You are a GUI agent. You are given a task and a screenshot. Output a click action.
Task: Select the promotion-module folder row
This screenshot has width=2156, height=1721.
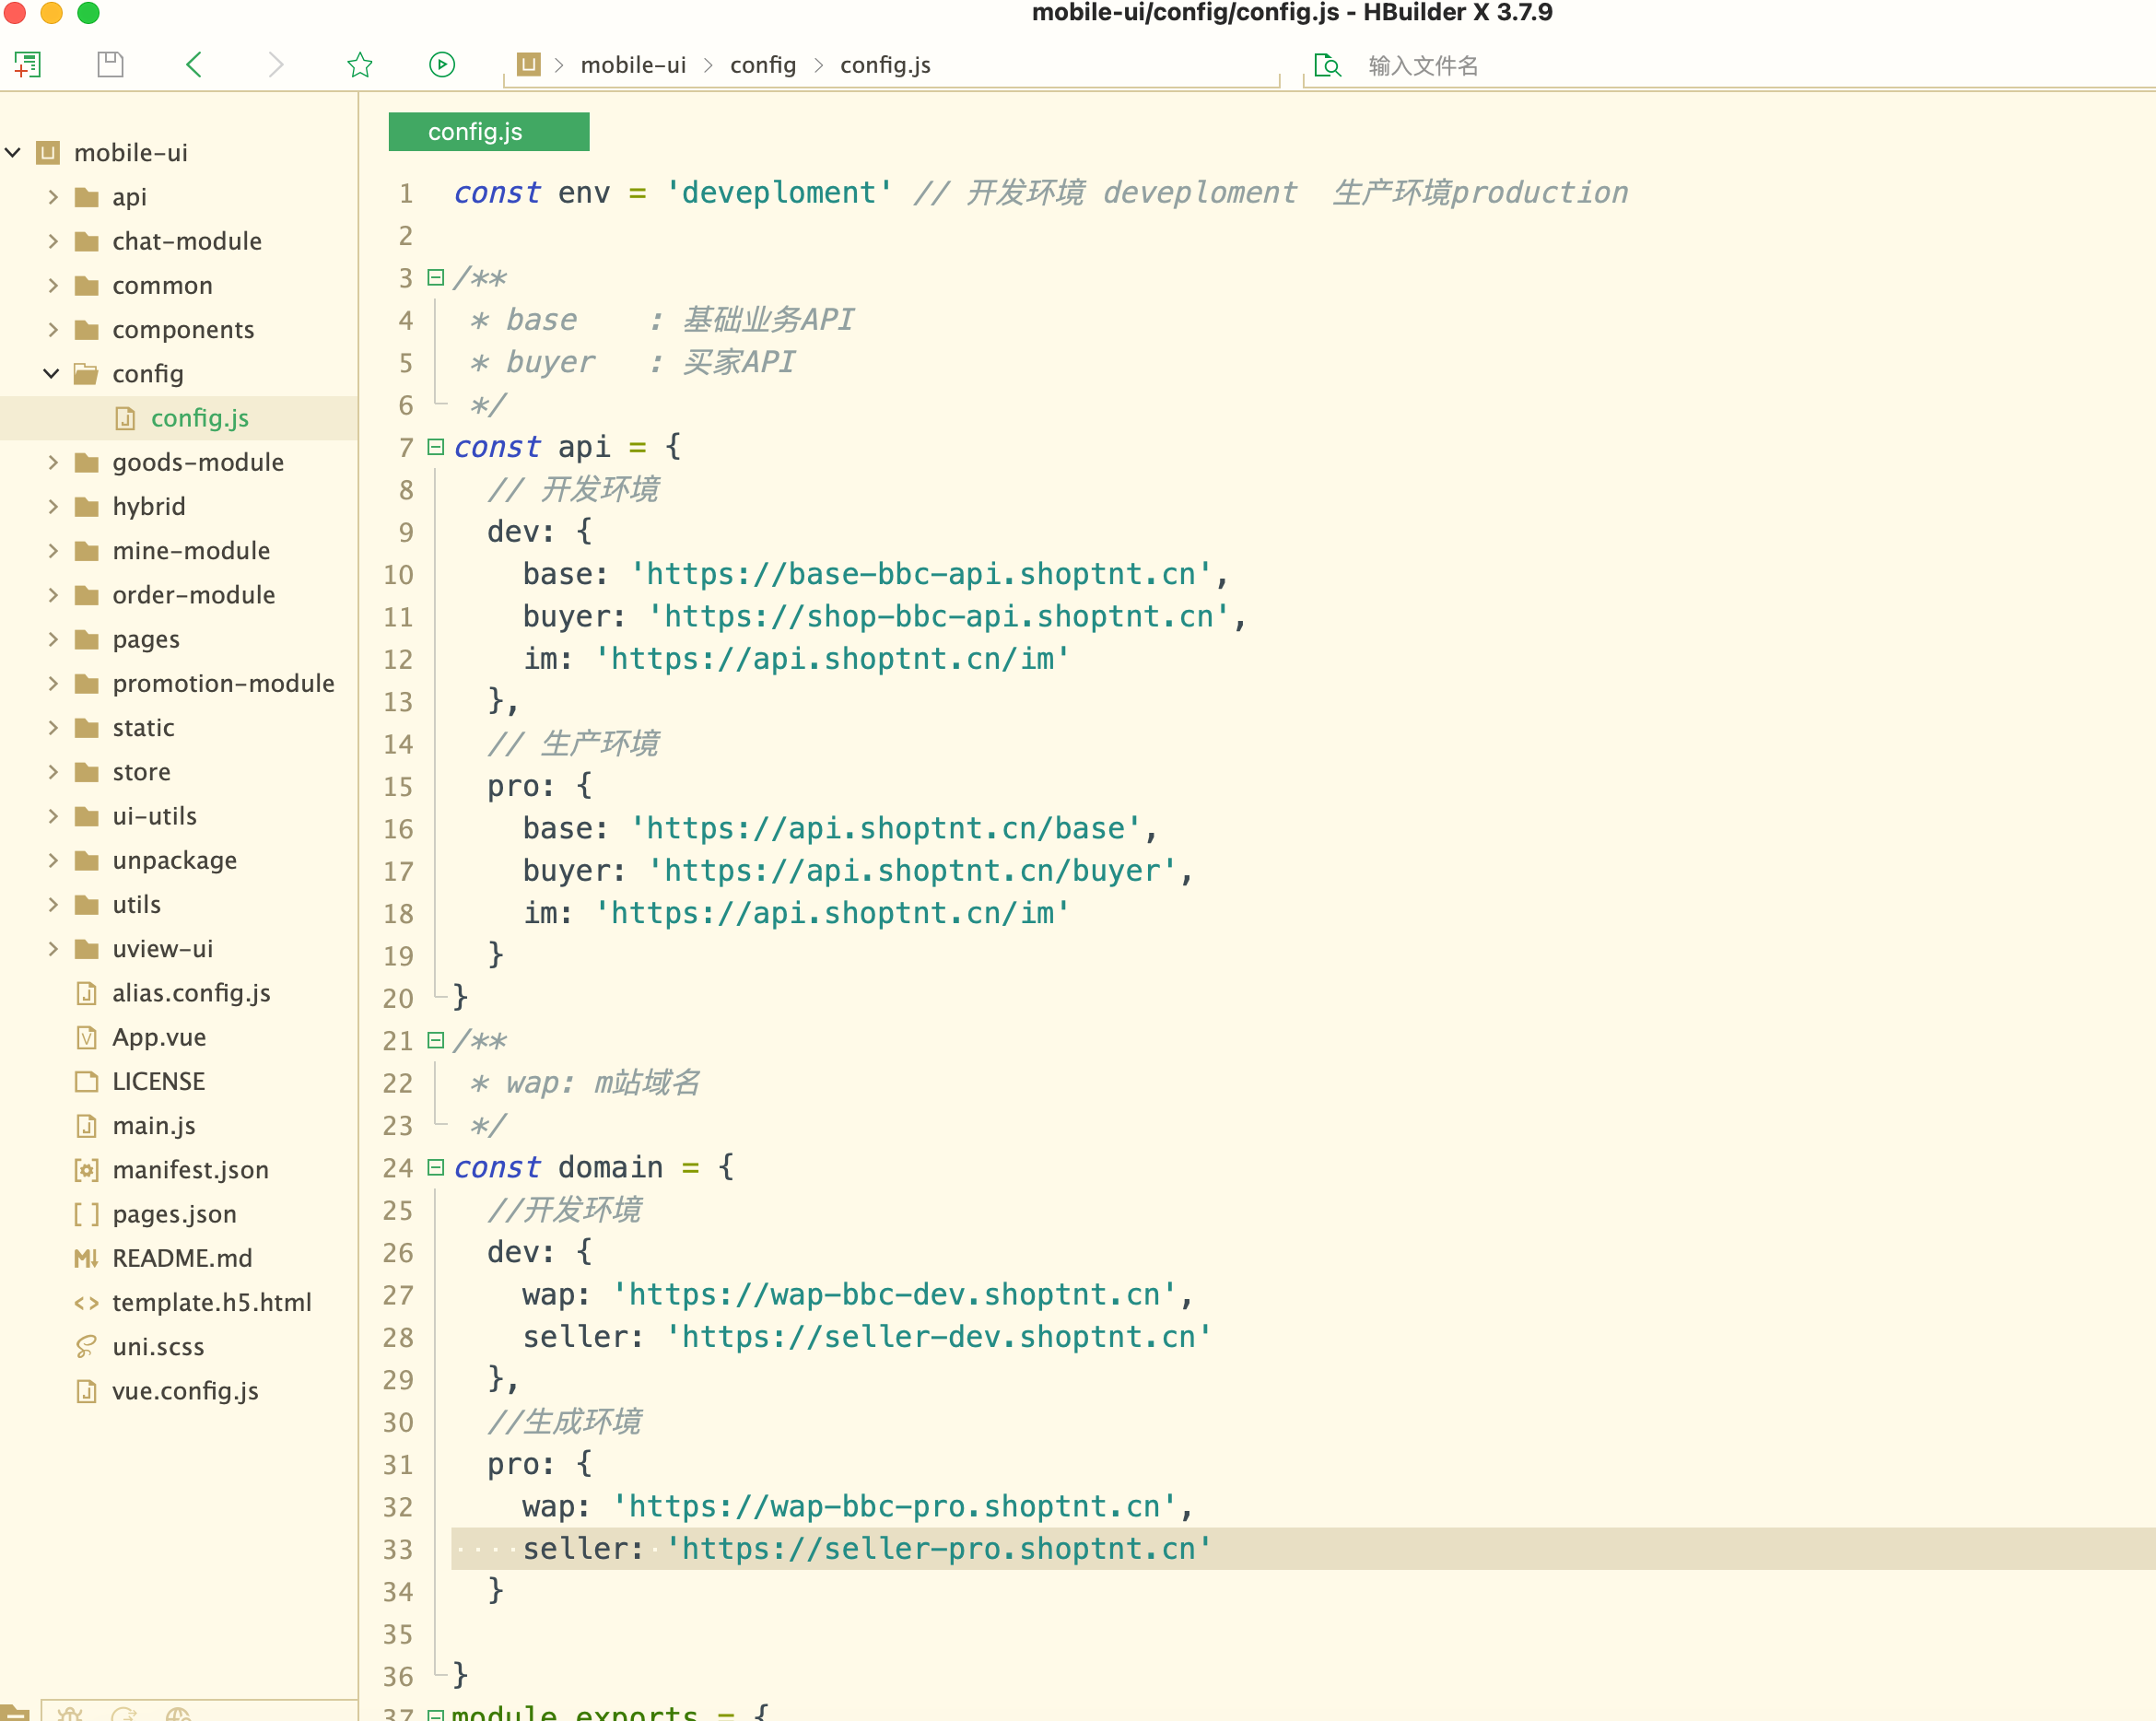pyautogui.click(x=179, y=684)
